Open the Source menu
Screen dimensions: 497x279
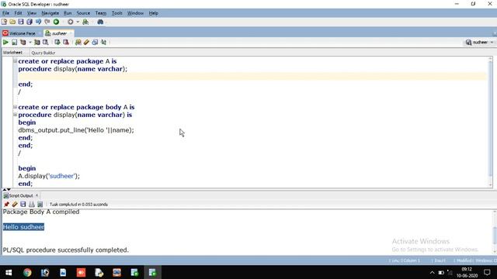pos(83,13)
